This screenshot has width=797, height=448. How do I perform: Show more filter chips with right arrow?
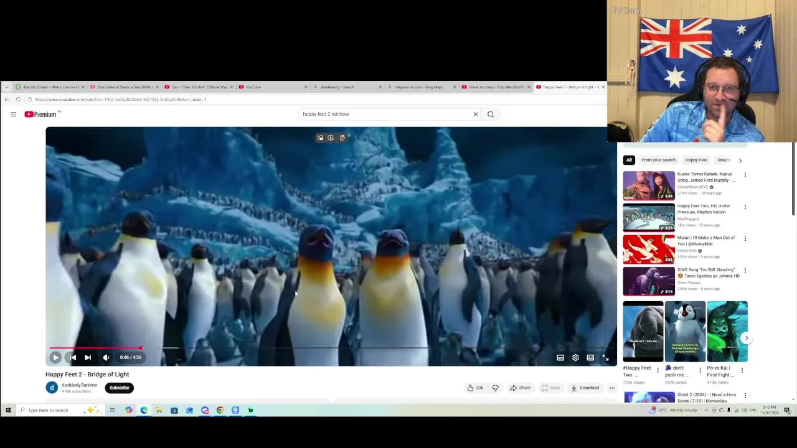pyautogui.click(x=740, y=160)
